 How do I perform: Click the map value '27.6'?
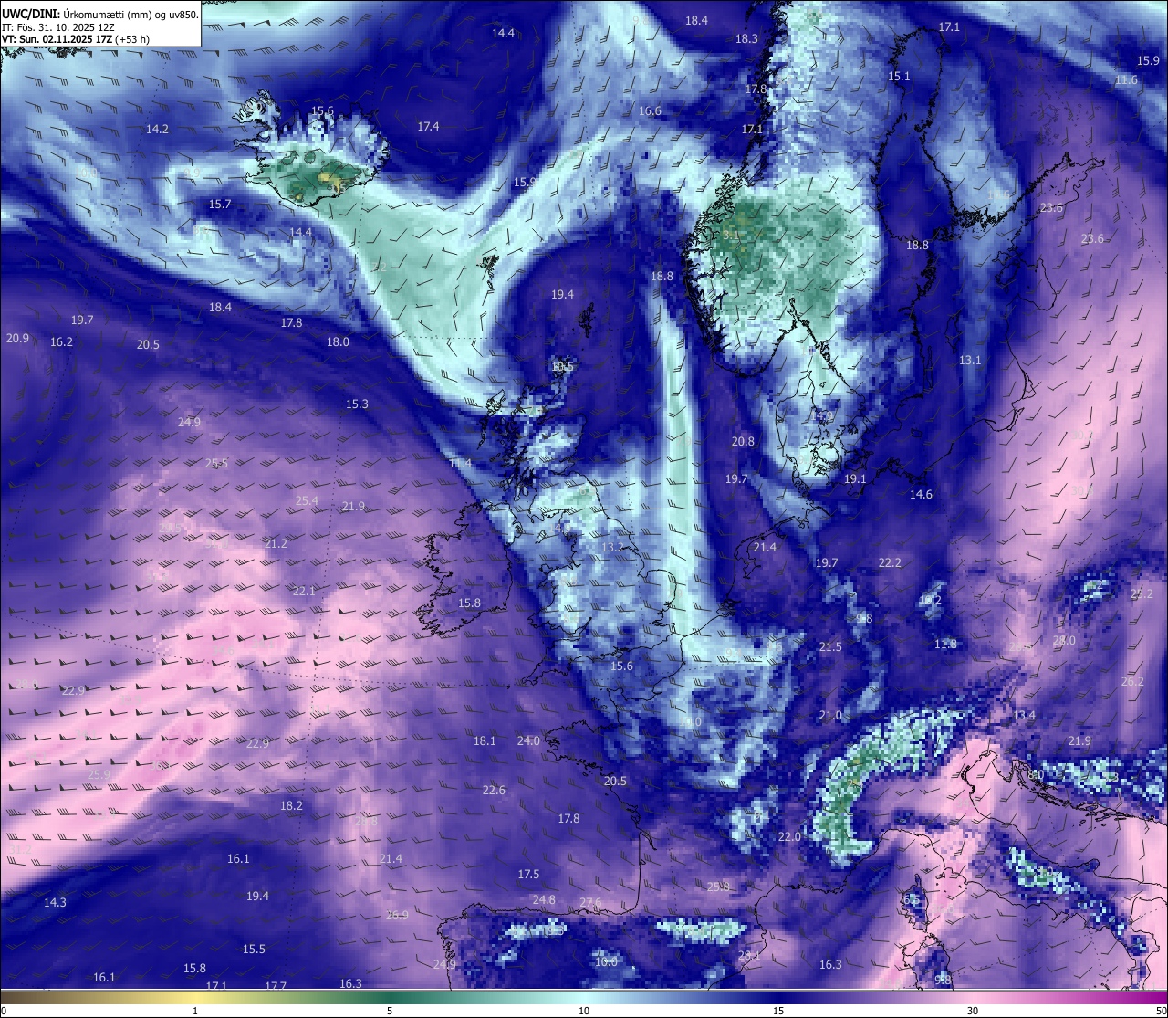click(x=590, y=903)
